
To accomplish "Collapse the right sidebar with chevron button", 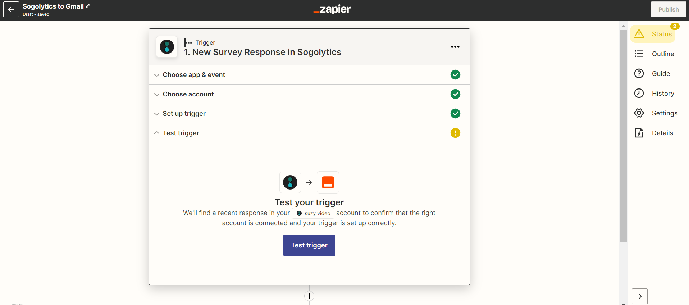I will [639, 296].
